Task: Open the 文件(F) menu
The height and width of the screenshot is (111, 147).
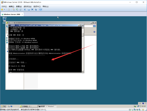Action: [x=4, y=6]
